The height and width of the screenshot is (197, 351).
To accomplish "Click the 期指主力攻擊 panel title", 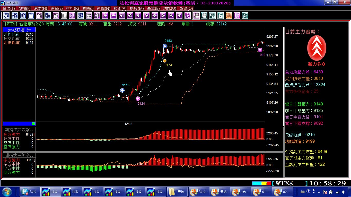I will [19, 130].
